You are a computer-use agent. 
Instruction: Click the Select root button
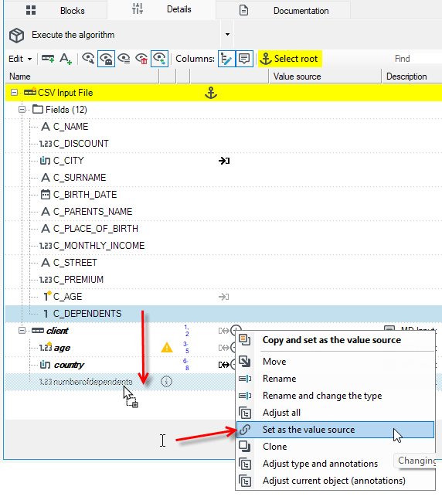290,59
